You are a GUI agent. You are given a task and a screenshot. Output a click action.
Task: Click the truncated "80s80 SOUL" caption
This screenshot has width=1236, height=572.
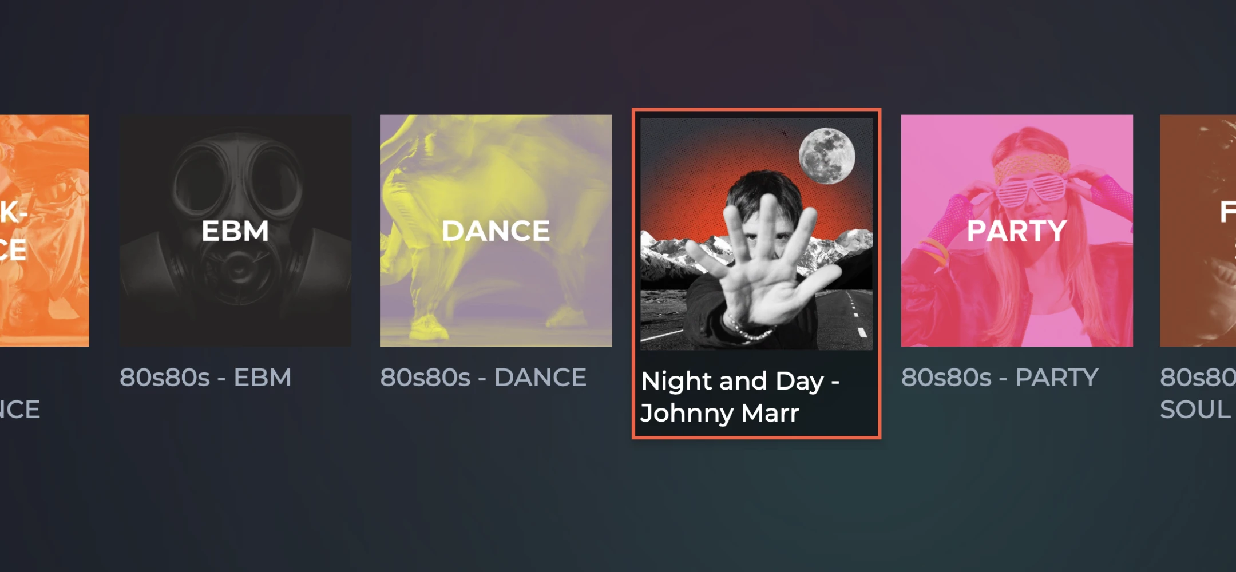(1198, 393)
